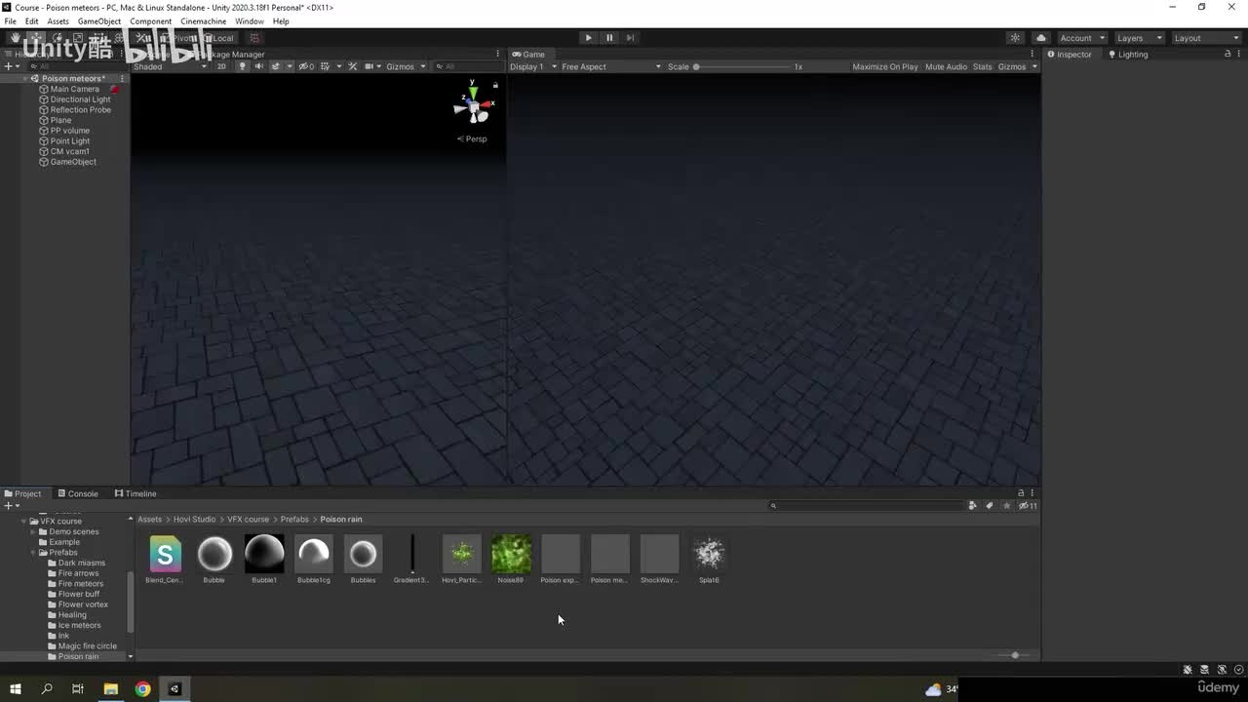
Task: Switch to the Console tab
Action: click(78, 493)
